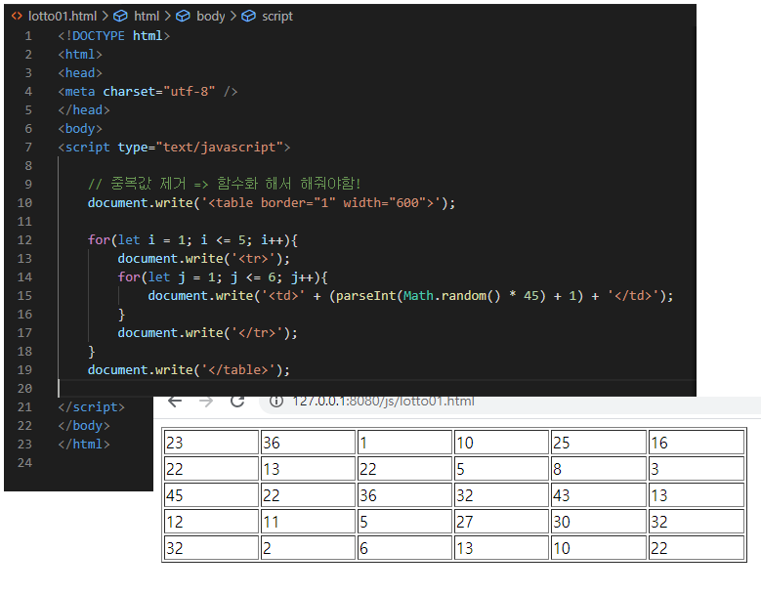
Task: Click table cell with value 3
Action: point(696,468)
